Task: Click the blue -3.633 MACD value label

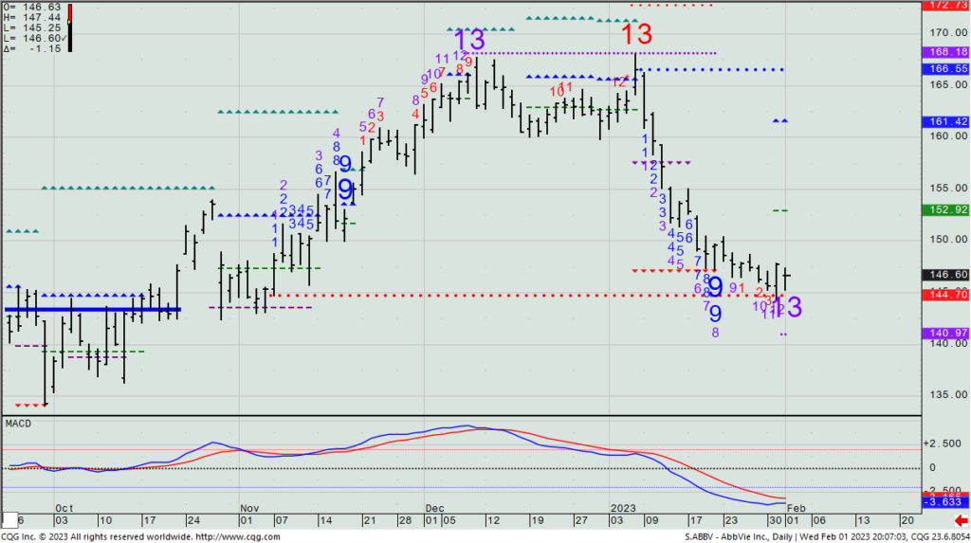Action: (944, 503)
